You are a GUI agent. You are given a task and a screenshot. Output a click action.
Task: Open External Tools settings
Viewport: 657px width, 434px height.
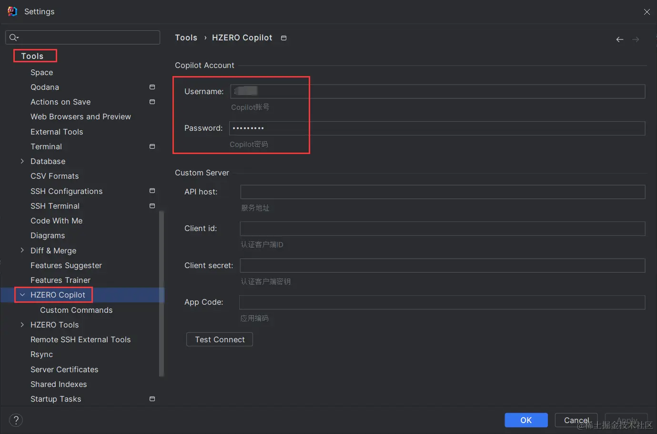point(57,132)
